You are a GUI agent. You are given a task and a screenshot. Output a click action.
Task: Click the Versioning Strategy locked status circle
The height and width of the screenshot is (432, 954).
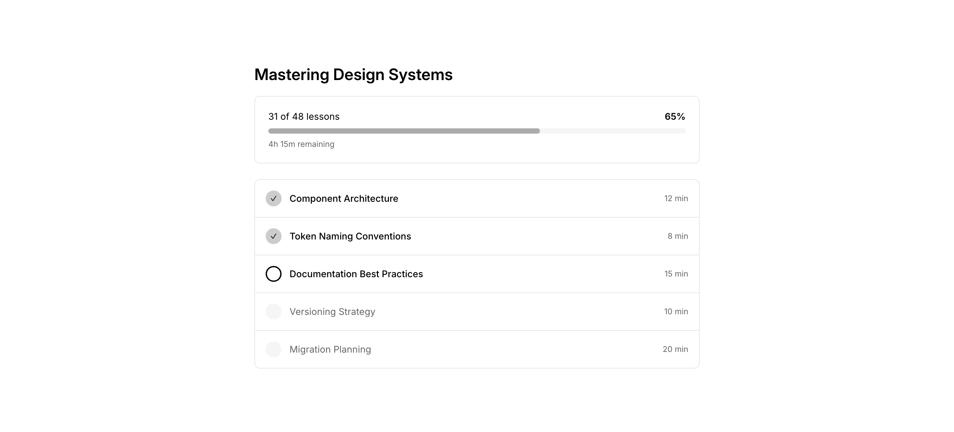pyautogui.click(x=273, y=312)
